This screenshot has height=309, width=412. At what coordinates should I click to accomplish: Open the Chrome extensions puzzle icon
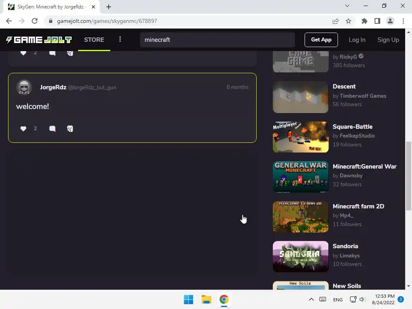coord(364,21)
